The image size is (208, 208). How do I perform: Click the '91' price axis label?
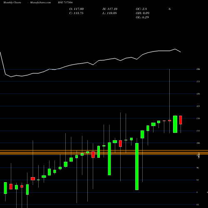click(198, 180)
